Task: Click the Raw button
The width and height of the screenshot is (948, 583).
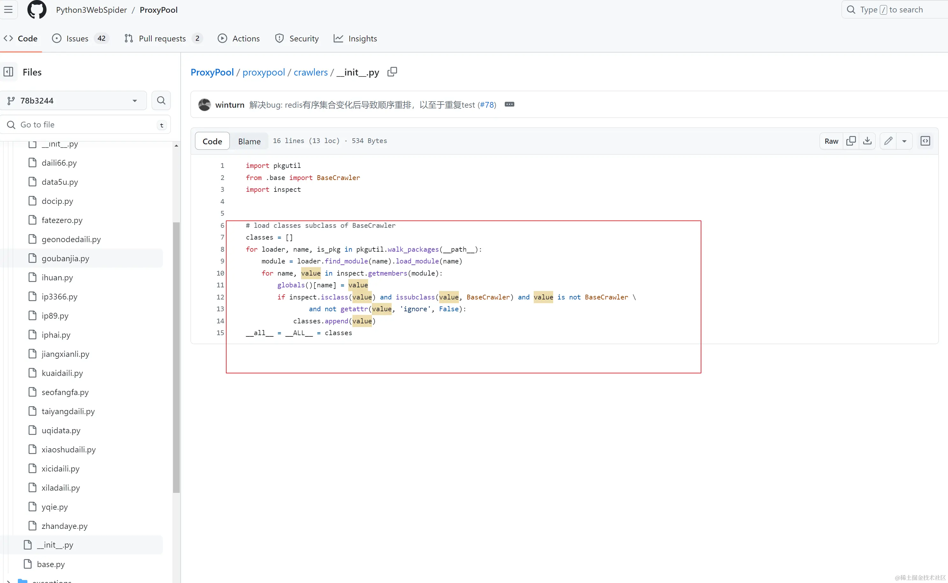Action: (x=831, y=141)
